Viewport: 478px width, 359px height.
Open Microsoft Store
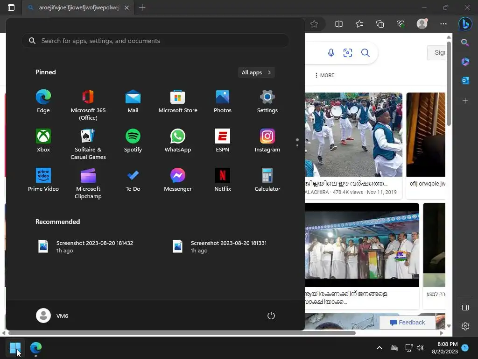coord(178,101)
